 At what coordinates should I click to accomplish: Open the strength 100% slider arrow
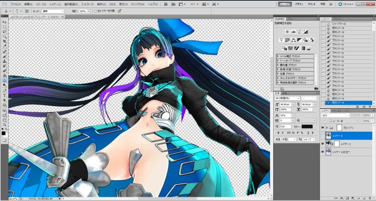tap(89, 11)
